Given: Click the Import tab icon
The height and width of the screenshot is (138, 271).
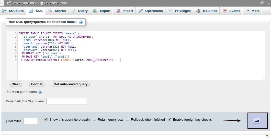Looking at the screenshot, I should point(118,11).
